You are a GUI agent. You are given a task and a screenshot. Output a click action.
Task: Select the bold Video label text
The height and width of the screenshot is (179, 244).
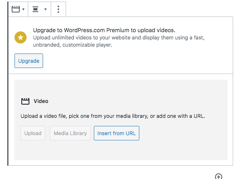[x=41, y=101]
